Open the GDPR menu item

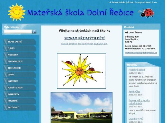tap(20, 75)
